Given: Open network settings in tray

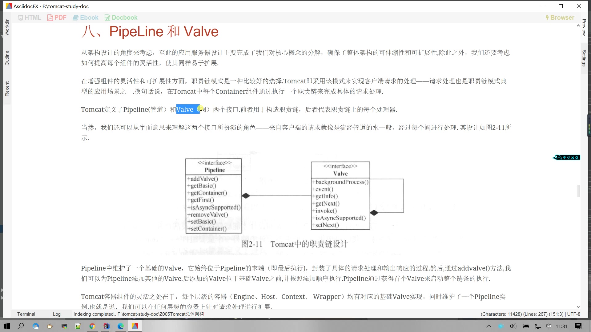Looking at the screenshot, I should 538,326.
